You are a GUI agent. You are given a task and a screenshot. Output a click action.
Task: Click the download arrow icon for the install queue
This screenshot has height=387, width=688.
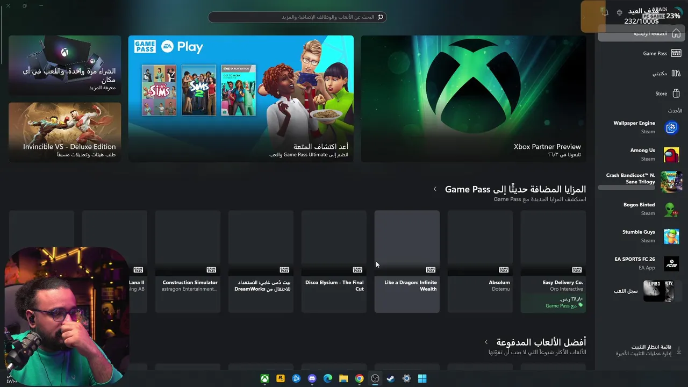coord(678,350)
